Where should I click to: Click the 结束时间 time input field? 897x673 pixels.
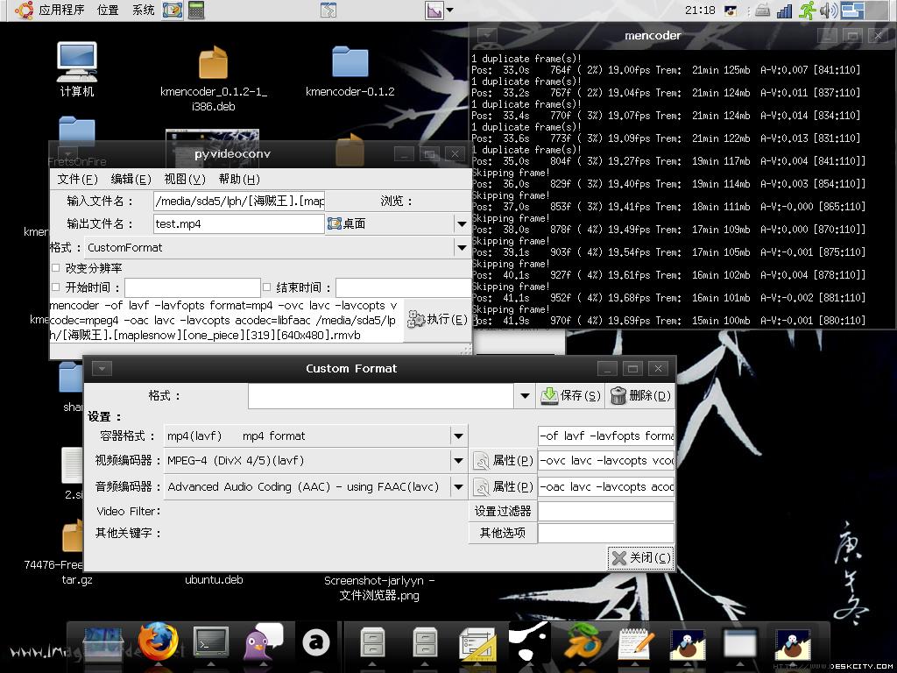coord(403,287)
